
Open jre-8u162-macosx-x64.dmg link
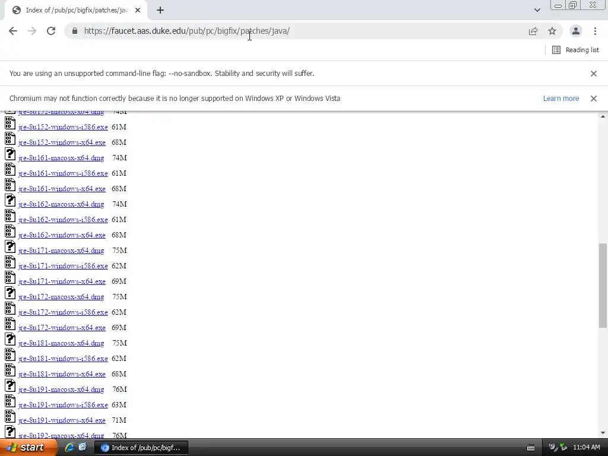pos(61,204)
